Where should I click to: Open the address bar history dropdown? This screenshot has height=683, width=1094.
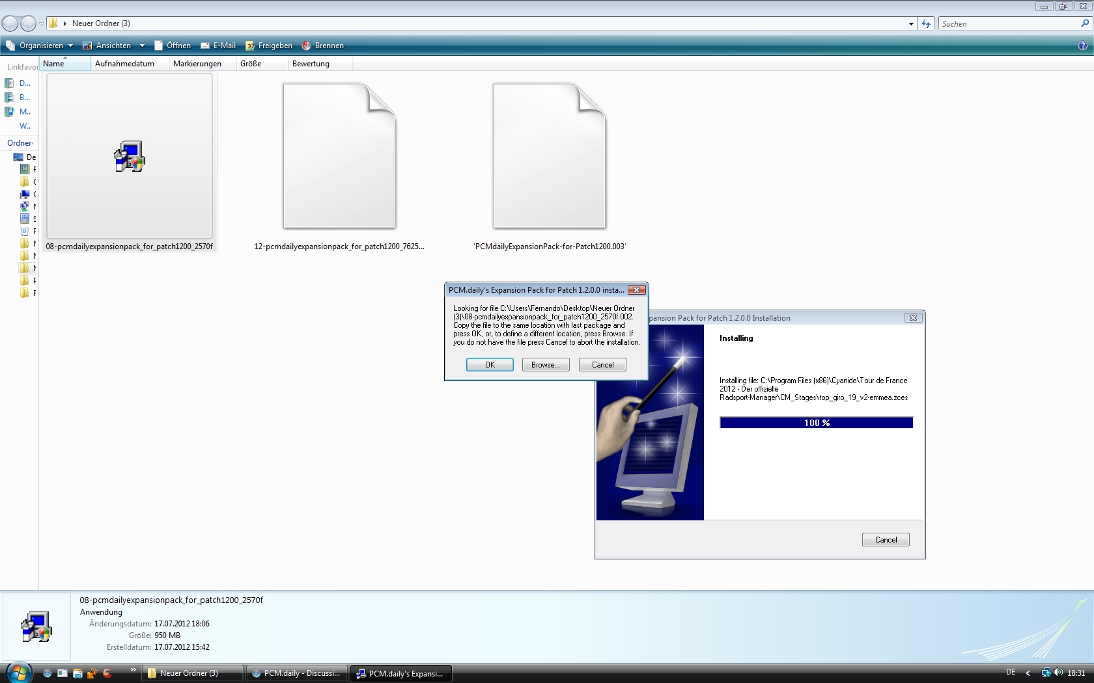coord(911,23)
